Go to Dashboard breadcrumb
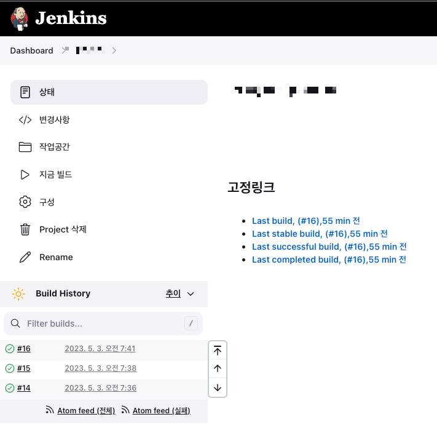 click(x=31, y=50)
